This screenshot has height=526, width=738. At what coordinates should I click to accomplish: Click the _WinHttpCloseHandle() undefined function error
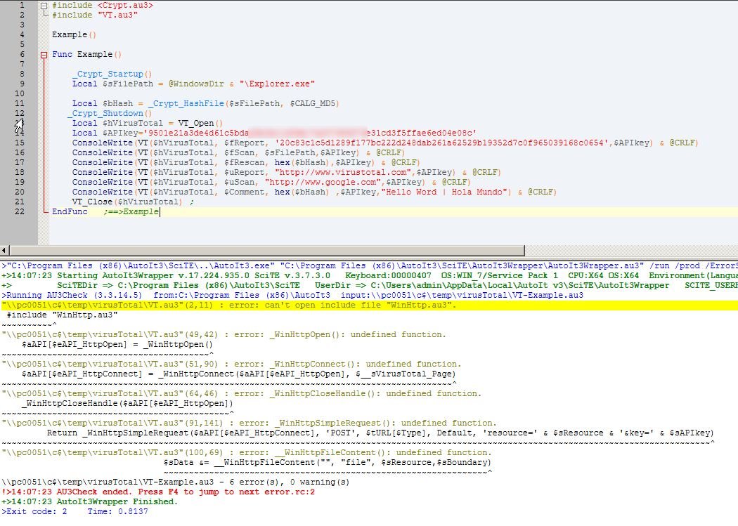242,393
